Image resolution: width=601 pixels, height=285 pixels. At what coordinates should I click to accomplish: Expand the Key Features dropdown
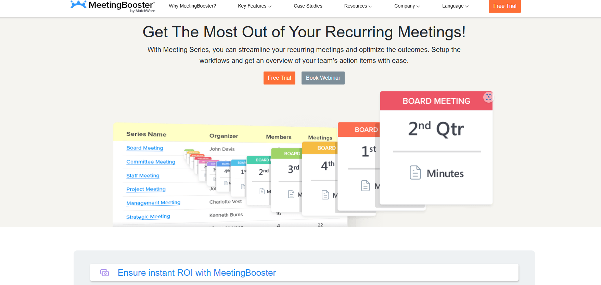254,6
